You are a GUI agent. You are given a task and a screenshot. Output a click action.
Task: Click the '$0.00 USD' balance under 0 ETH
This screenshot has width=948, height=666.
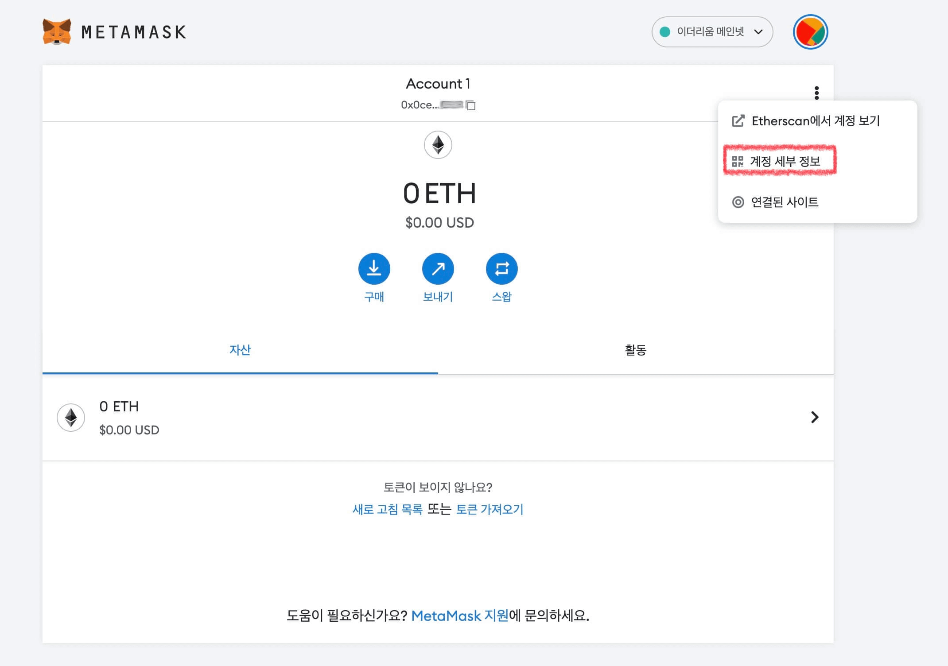tap(439, 222)
